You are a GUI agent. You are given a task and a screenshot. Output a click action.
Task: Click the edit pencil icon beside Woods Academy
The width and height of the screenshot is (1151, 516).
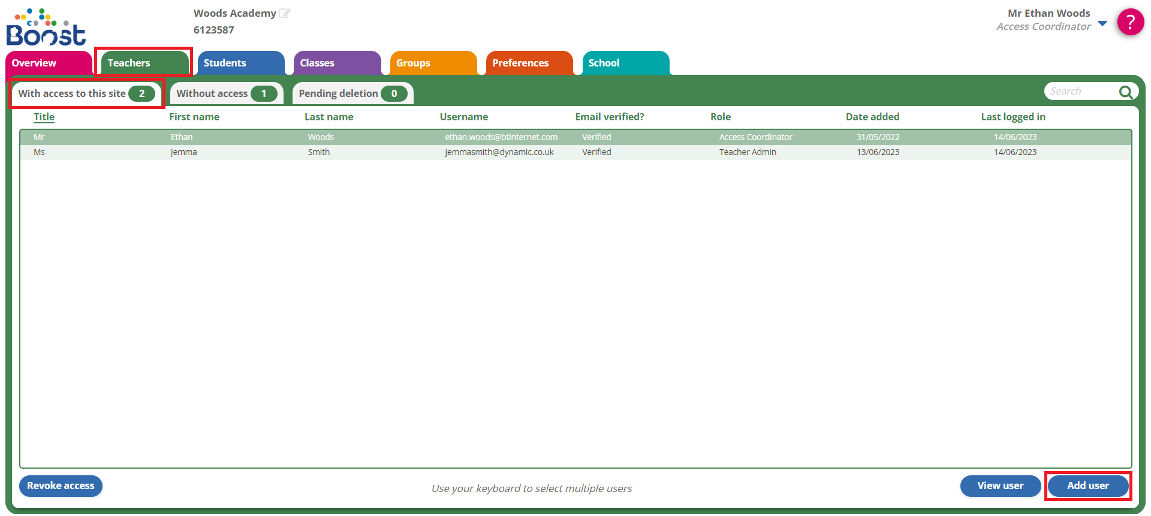tap(285, 13)
